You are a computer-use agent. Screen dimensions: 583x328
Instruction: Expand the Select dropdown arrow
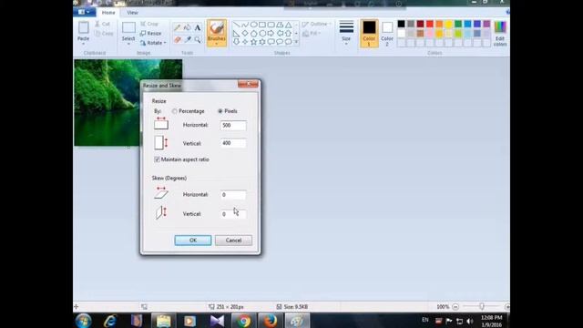[128, 44]
